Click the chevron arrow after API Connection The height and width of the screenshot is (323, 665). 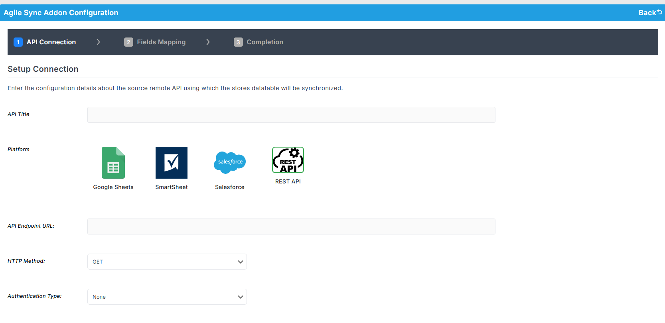pyautogui.click(x=98, y=42)
